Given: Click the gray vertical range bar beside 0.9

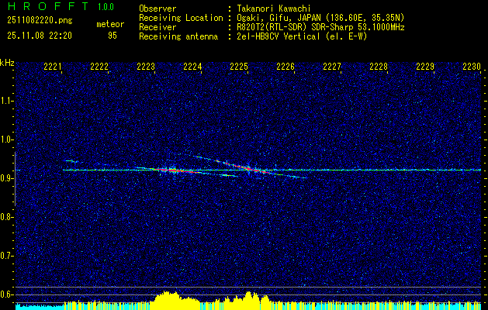Looking at the screenshot, I should [x=15, y=179].
